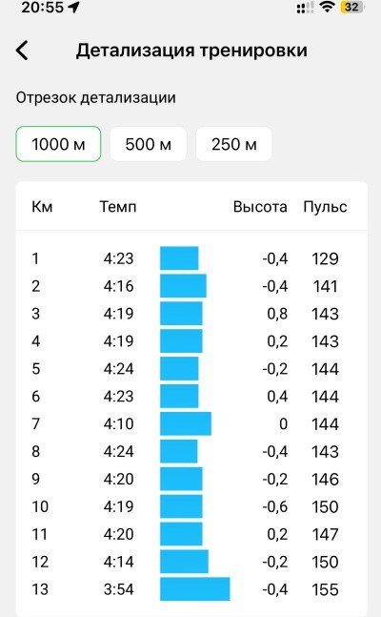This screenshot has width=381, height=617.
Task: Select pace value 4:14 for kilometer 12
Action: 118,562
